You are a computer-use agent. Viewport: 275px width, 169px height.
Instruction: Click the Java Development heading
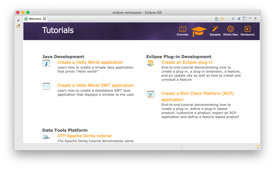(63, 57)
